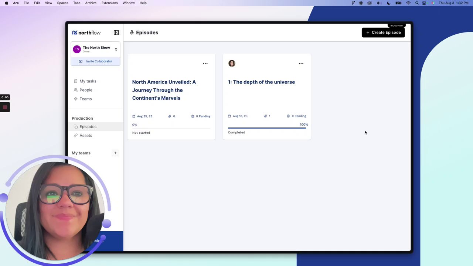Viewport: 473px width, 266px height.
Task: Open the Teams page
Action: tap(85, 99)
